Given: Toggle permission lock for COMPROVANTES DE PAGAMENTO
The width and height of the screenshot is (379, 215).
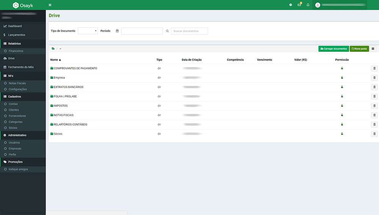Looking at the screenshot, I should point(342,68).
